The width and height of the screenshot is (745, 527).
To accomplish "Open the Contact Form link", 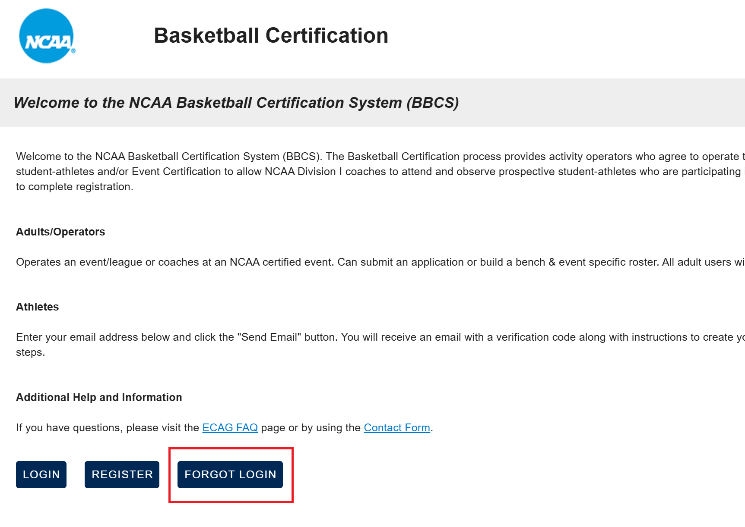I will coord(396,427).
